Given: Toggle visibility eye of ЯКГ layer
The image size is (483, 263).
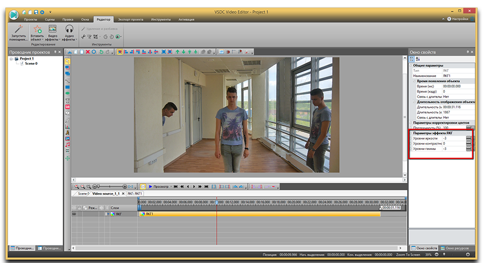Looking at the screenshot, I should point(74,214).
